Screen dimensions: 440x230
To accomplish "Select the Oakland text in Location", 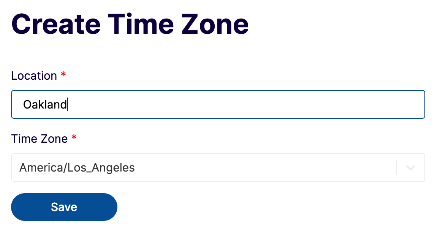I will click(x=45, y=104).
